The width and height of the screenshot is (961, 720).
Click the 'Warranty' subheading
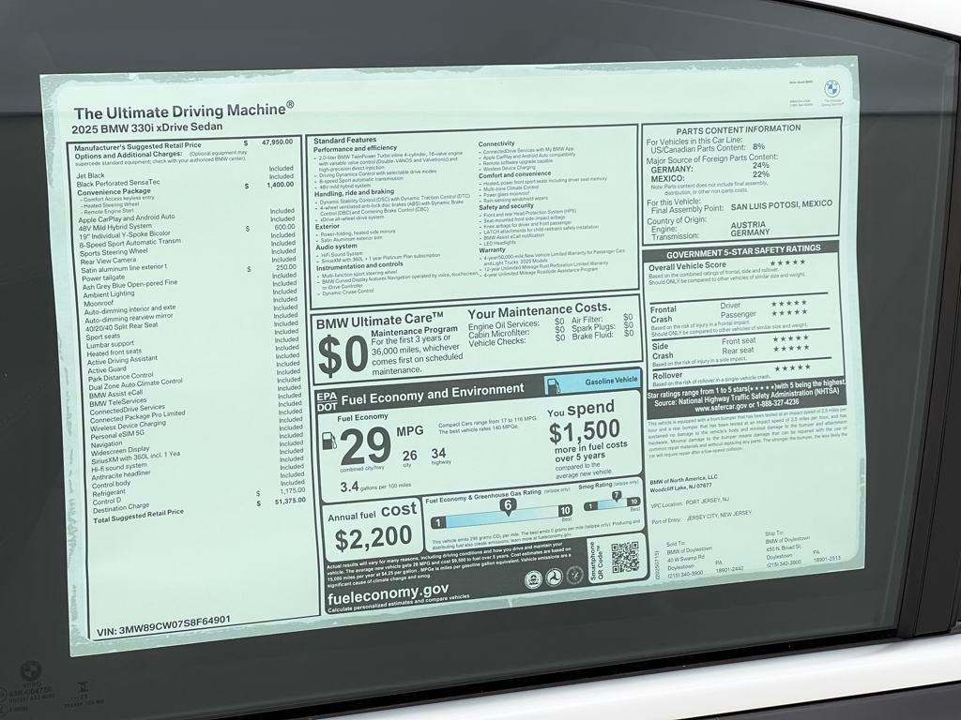[x=492, y=250]
